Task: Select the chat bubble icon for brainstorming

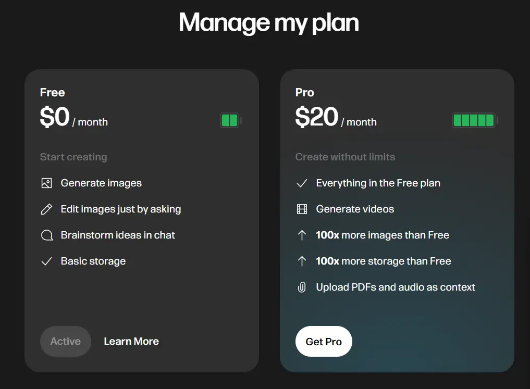Action: pyautogui.click(x=47, y=235)
